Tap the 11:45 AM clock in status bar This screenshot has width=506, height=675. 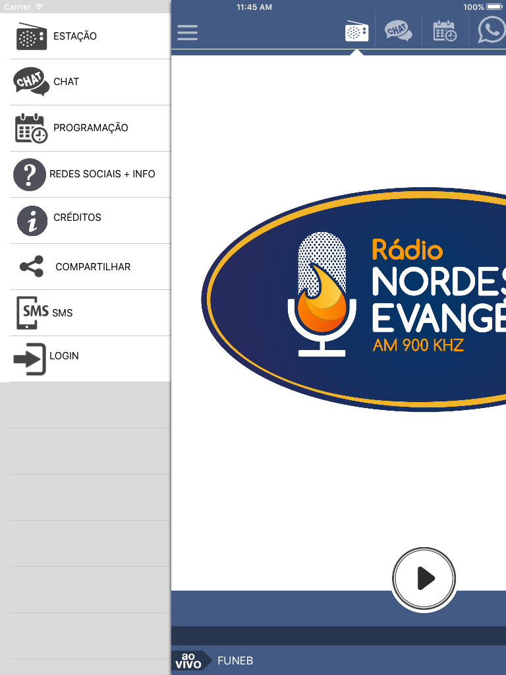(x=254, y=7)
